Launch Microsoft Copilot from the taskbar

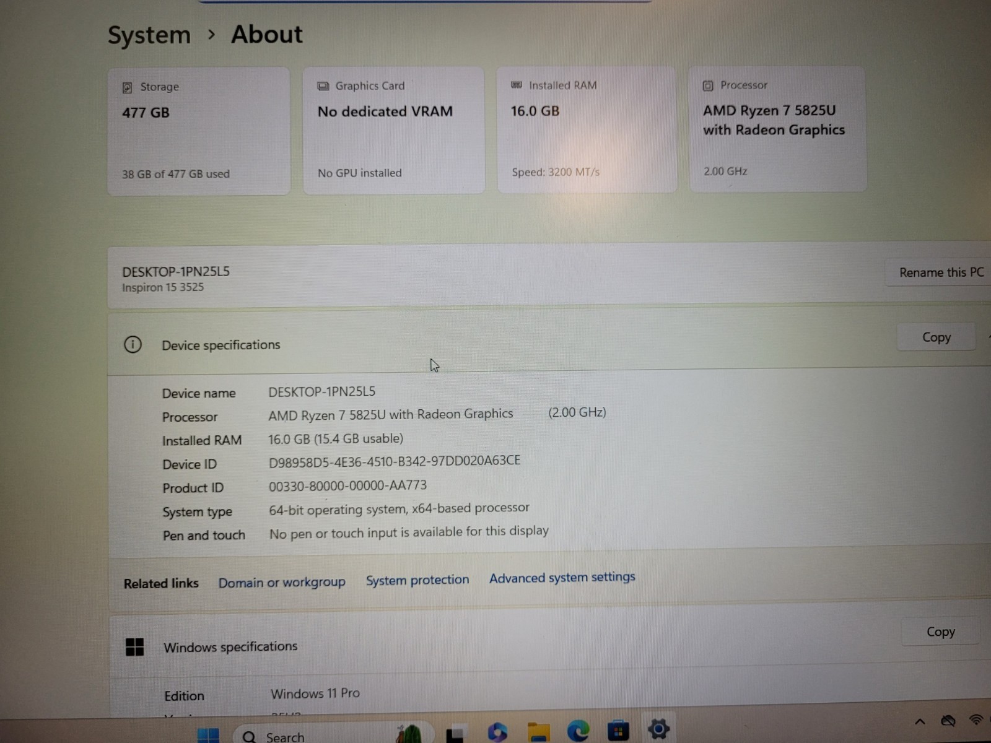point(497,732)
